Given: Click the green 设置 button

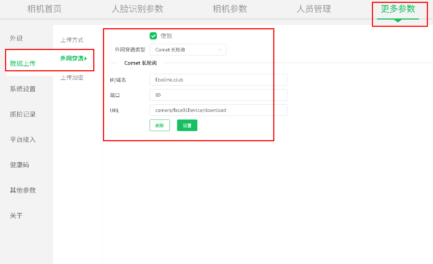Looking at the screenshot, I should tap(187, 125).
